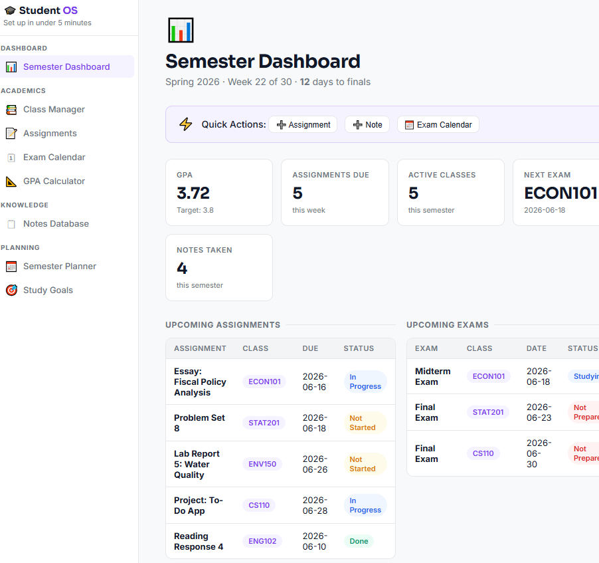Viewport: 599px width, 563px height.
Task: Go to Assignments page
Action: pos(67,134)
